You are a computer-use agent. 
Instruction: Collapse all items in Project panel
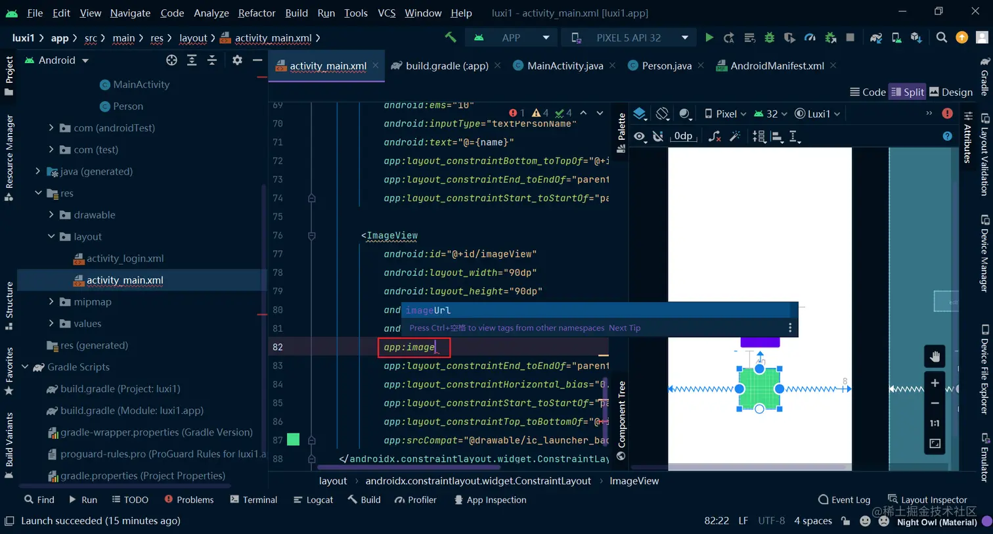coord(212,60)
